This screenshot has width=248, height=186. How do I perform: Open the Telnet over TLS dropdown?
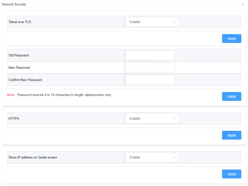(x=152, y=22)
